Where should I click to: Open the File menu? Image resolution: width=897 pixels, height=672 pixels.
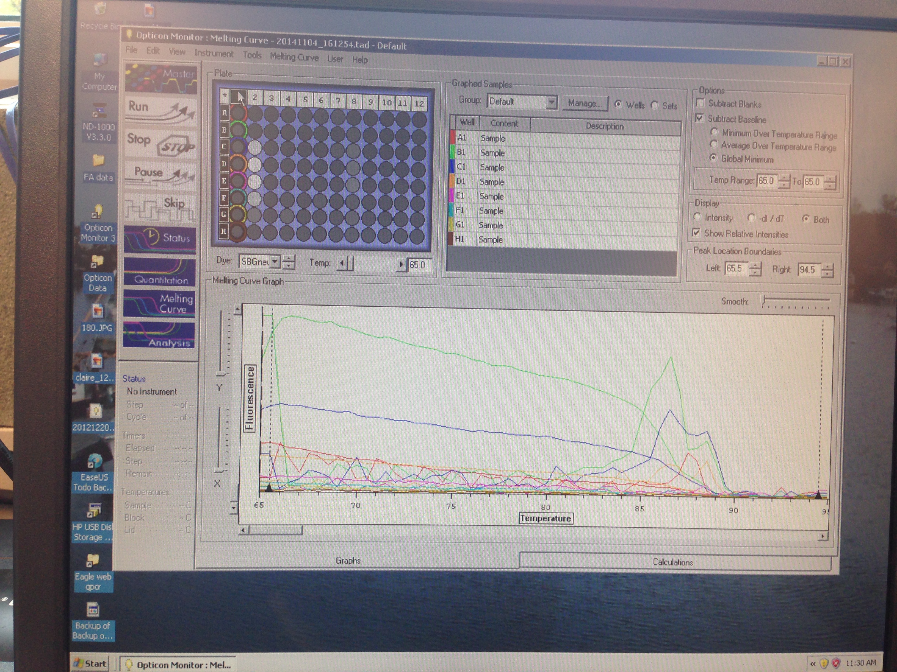coord(131,49)
